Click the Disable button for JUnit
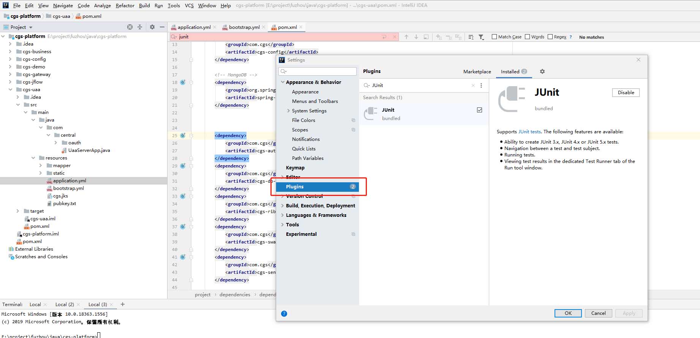 tap(626, 93)
